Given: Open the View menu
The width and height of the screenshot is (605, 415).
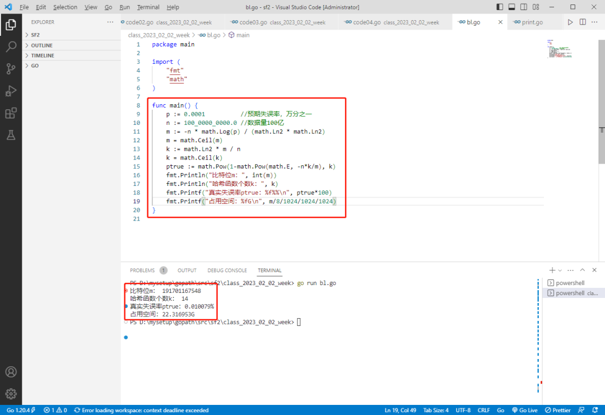Looking at the screenshot, I should click(x=91, y=7).
